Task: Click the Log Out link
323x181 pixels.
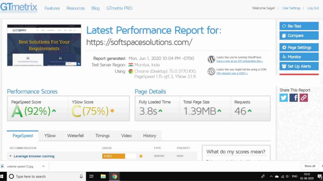Action: (x=313, y=8)
